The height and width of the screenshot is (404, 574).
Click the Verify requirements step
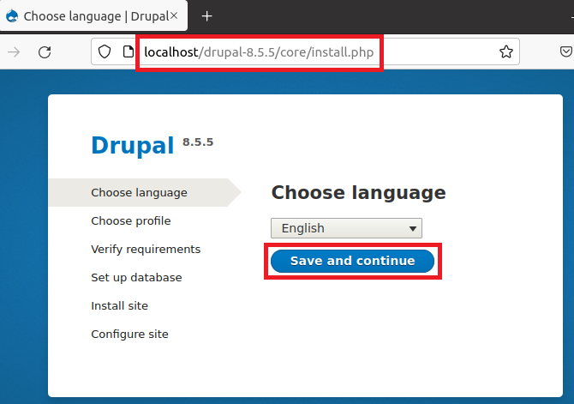pos(146,250)
